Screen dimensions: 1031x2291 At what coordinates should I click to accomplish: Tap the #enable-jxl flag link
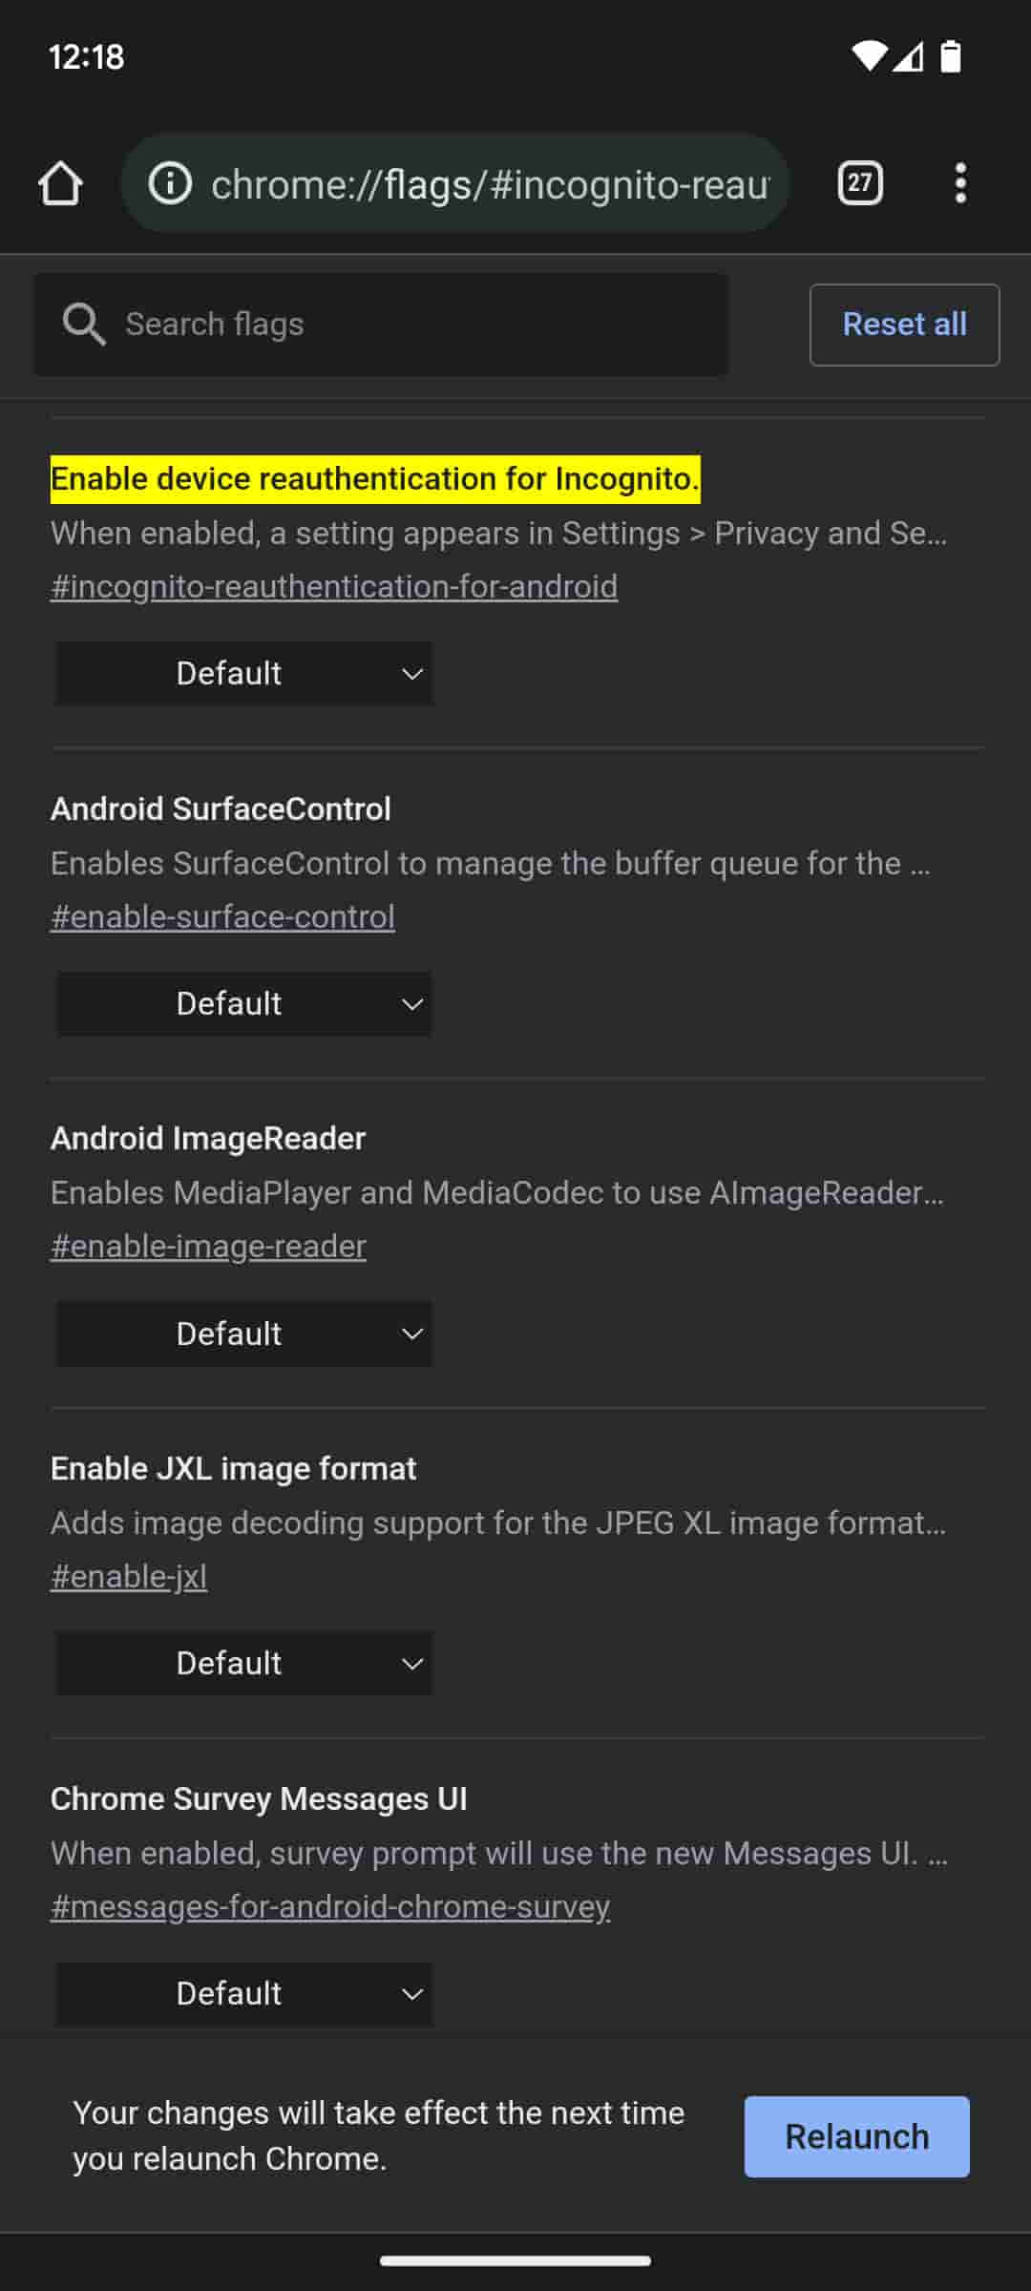129,1577
